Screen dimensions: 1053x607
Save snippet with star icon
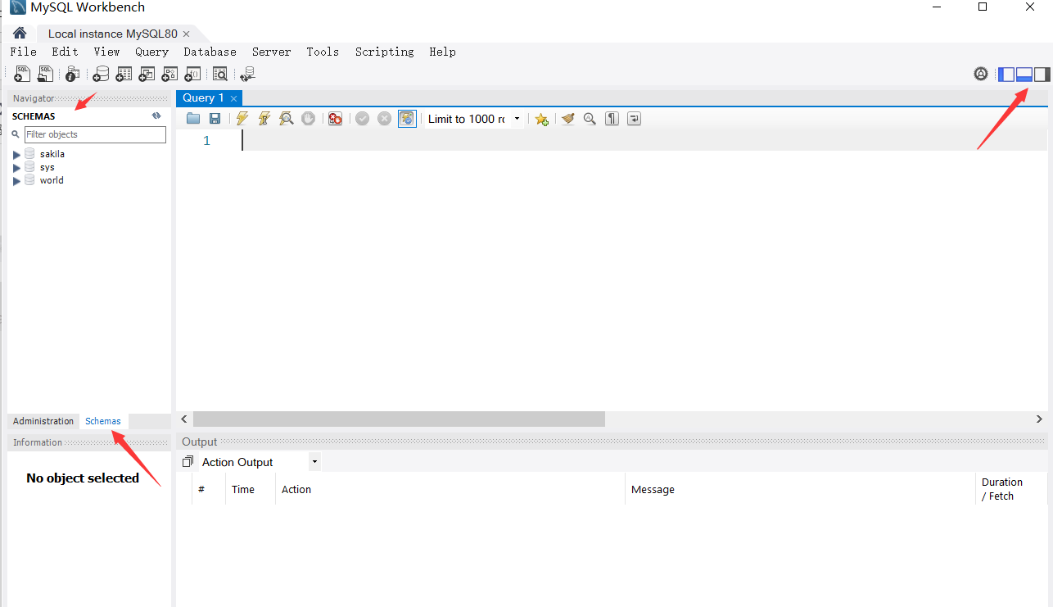(541, 119)
